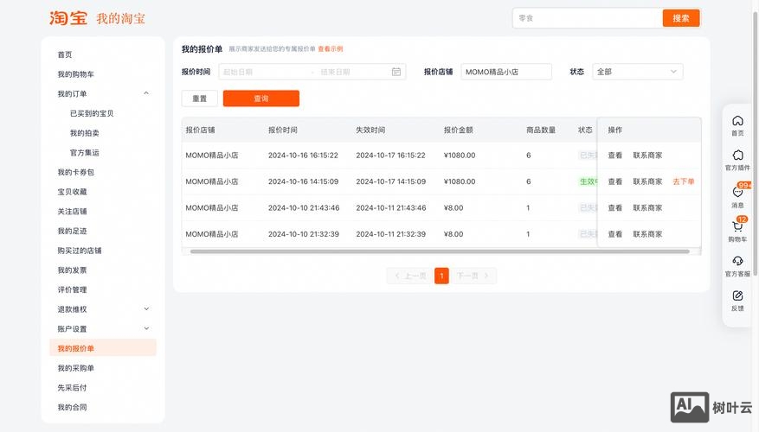
Task: Collapse the 我的订单 section chevron
Action: coord(146,93)
